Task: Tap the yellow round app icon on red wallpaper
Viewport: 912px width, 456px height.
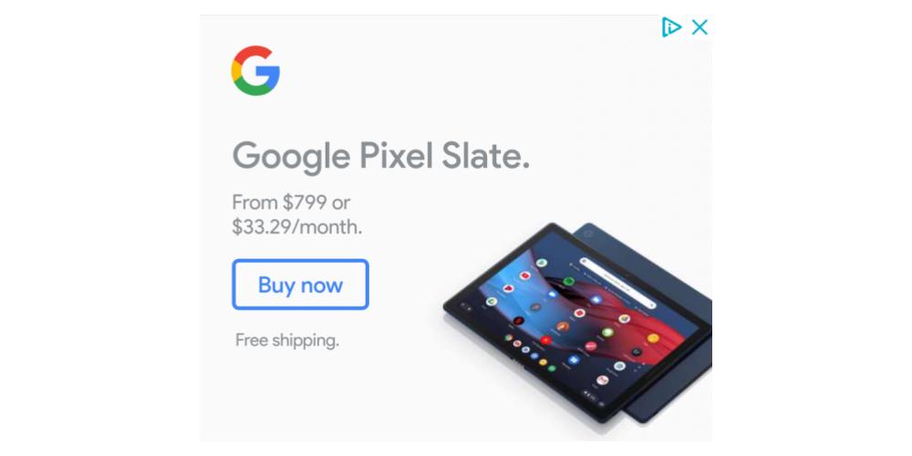Action: (653, 338)
